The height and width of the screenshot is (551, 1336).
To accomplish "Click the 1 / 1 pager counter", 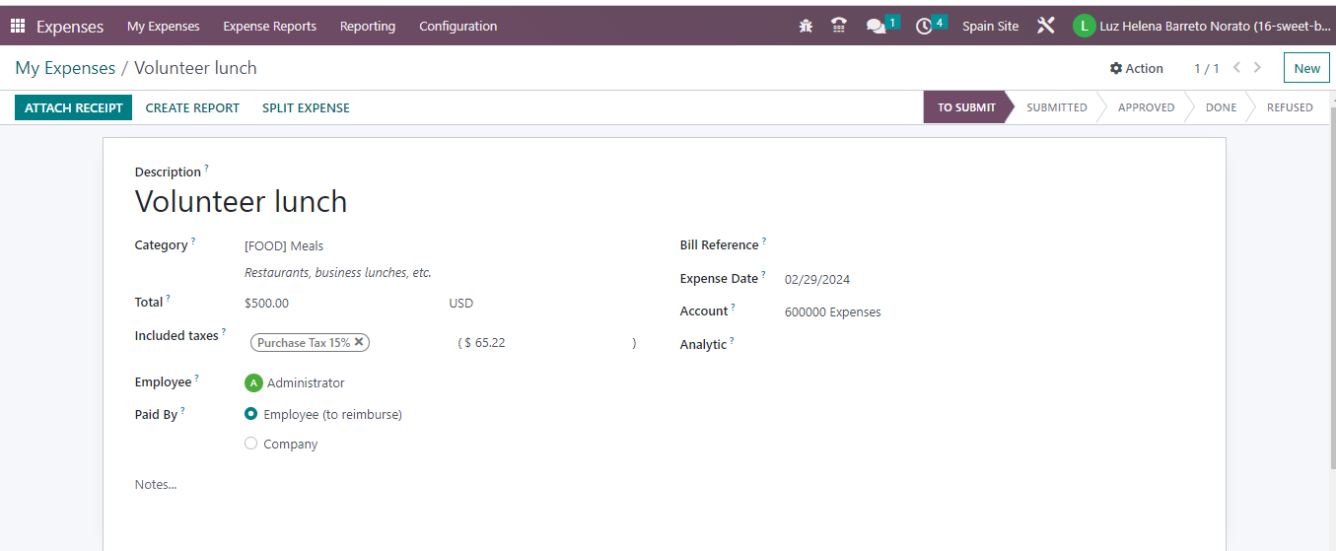I will [x=1206, y=68].
